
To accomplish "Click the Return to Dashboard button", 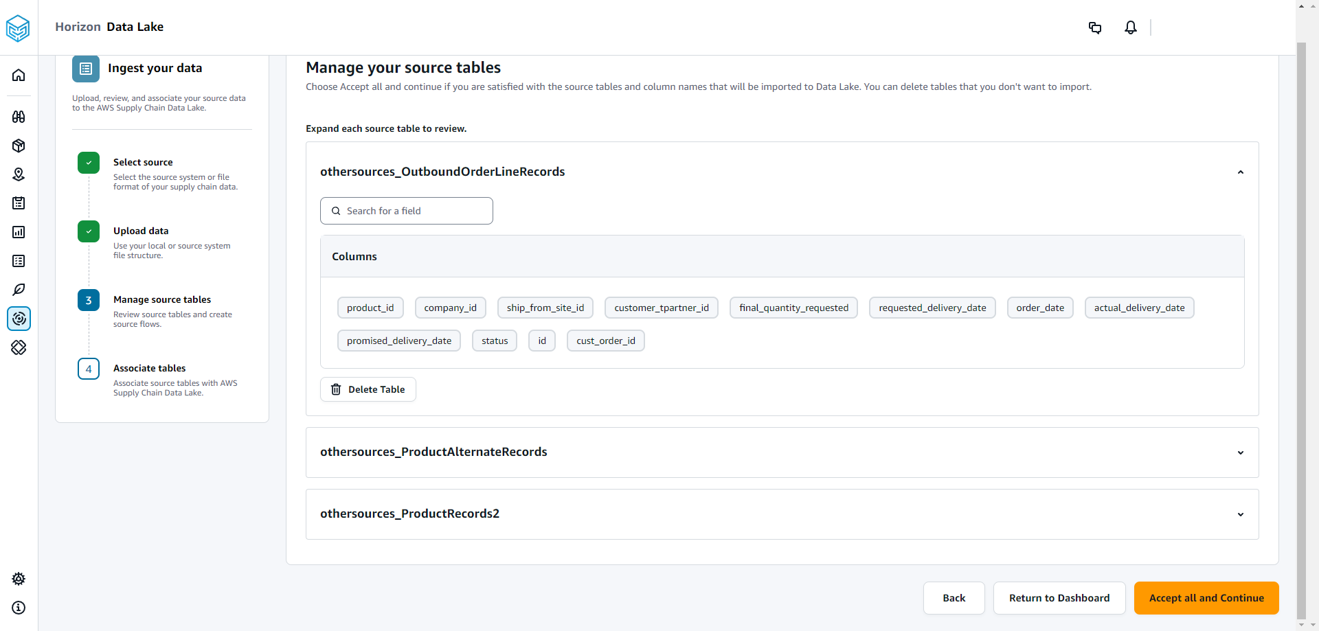I will [1059, 598].
